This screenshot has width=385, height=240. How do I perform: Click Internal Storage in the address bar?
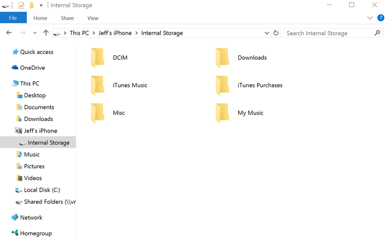(x=162, y=33)
